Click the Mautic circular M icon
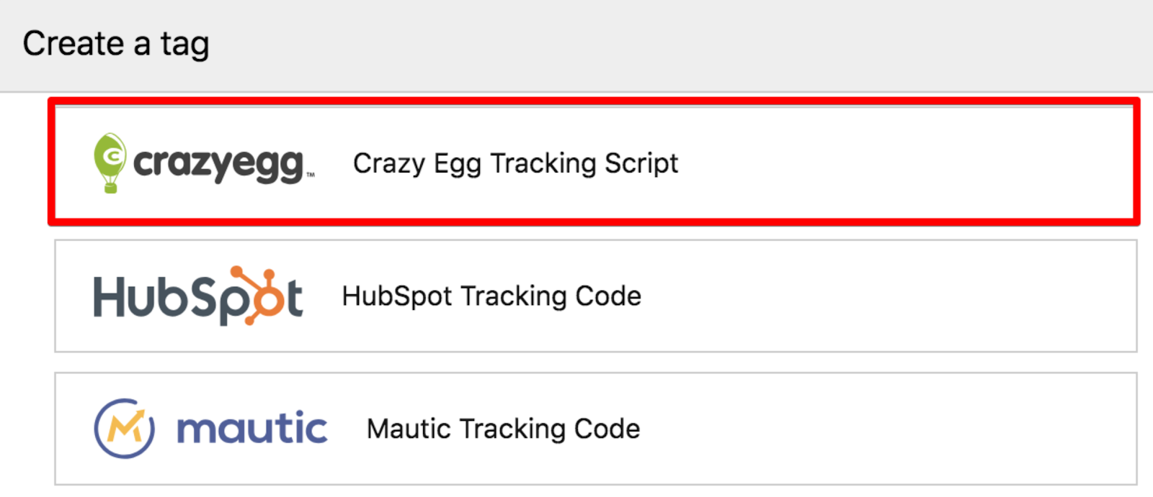 tap(125, 429)
